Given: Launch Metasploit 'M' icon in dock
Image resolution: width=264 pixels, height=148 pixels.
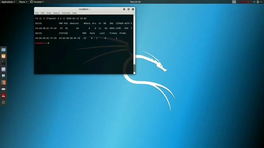Looking at the screenshot, I should point(3,76).
